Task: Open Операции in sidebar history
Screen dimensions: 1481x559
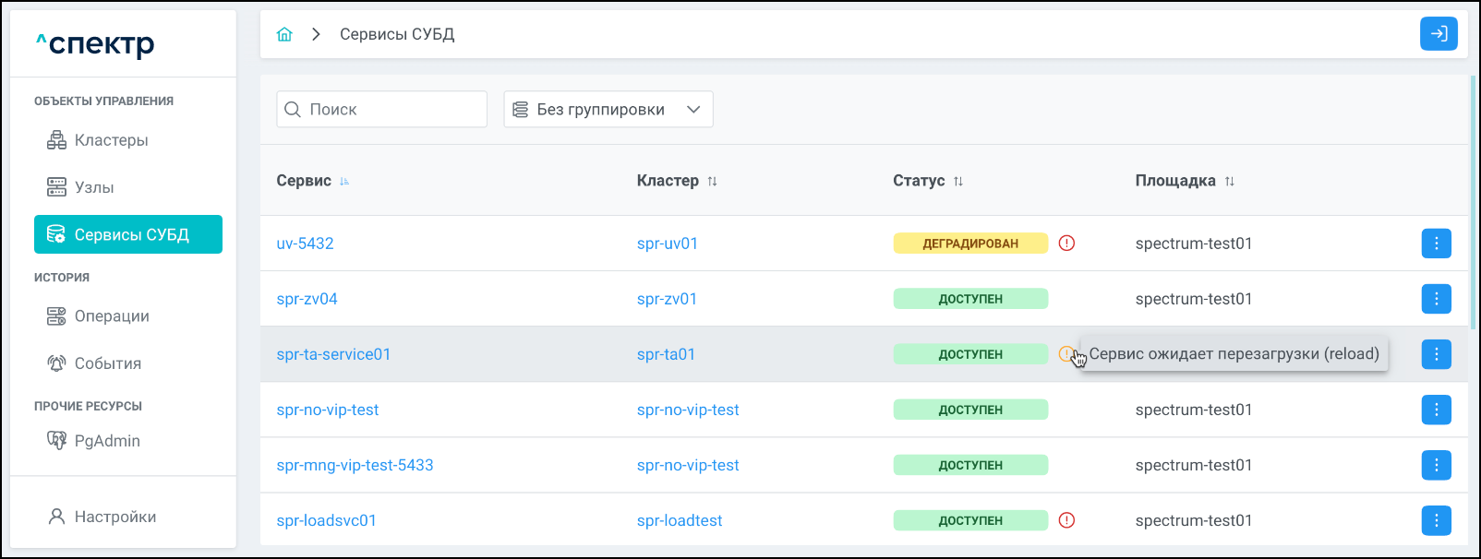Action: (x=111, y=316)
